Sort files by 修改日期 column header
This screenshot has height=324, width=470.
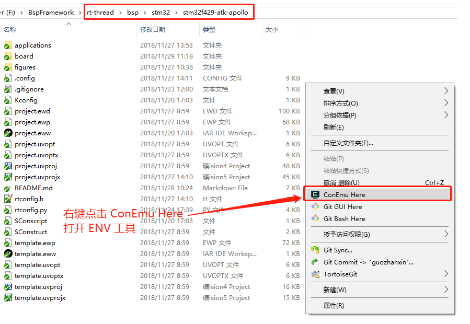153,30
